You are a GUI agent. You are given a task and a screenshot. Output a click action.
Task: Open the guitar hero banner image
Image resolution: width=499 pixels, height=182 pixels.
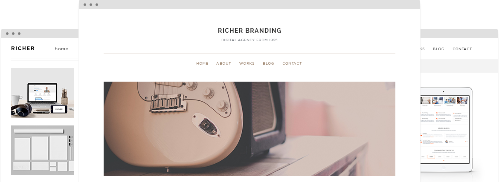pyautogui.click(x=249, y=129)
